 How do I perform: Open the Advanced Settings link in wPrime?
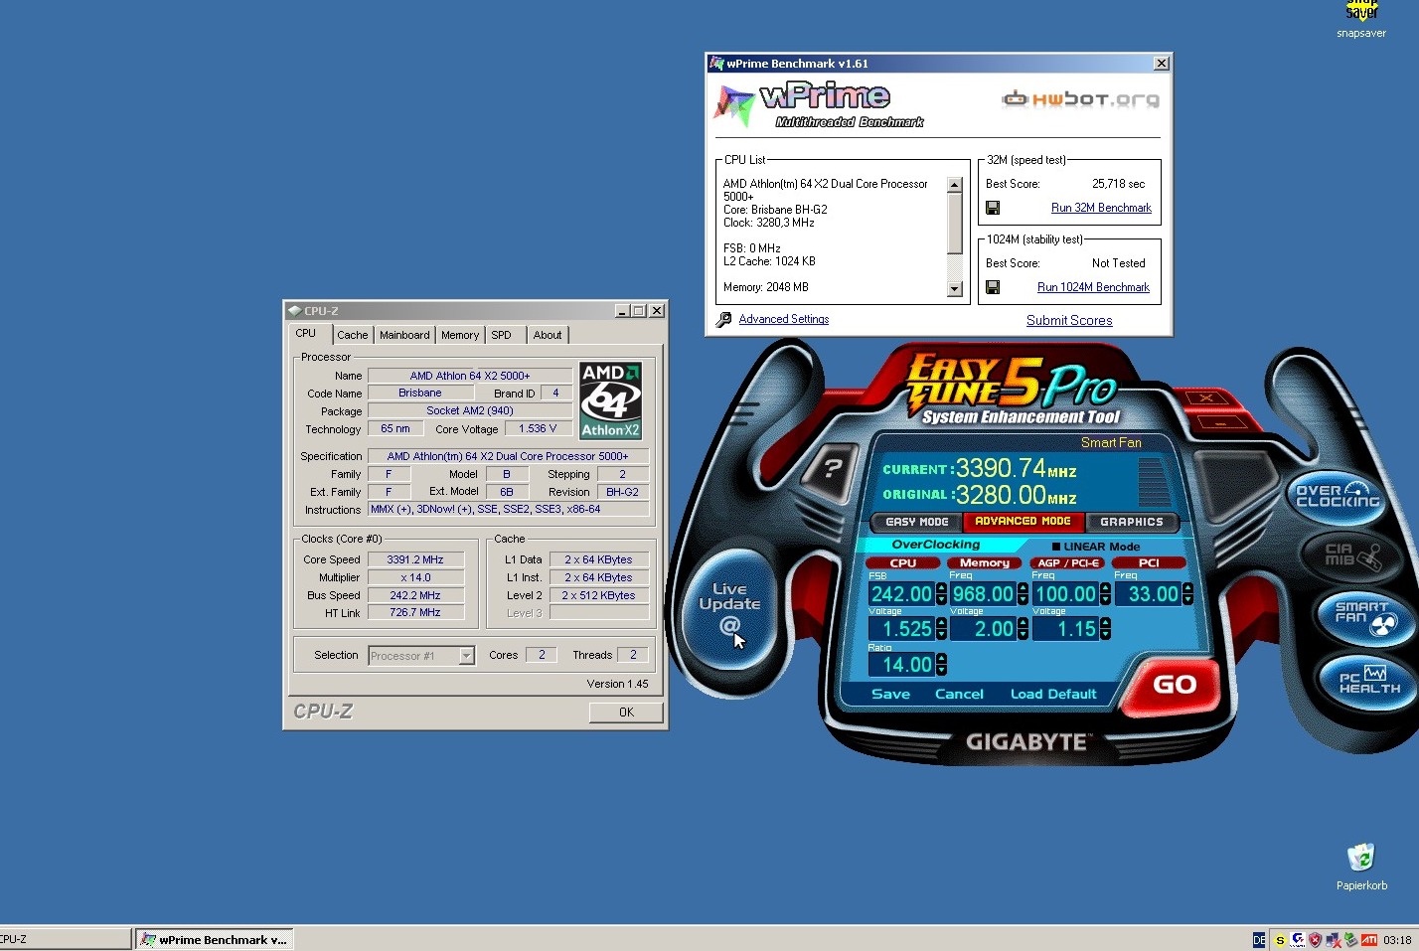(x=783, y=320)
